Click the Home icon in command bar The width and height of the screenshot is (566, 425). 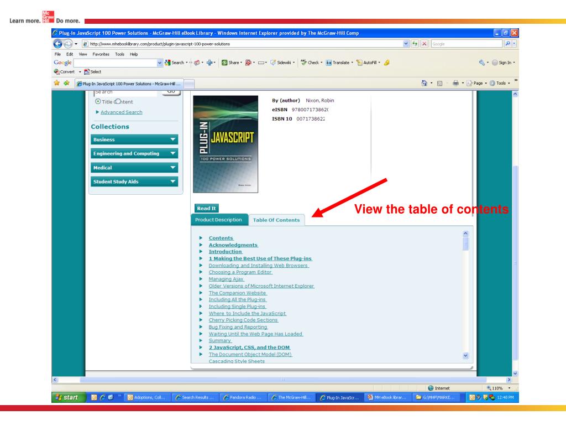424,83
